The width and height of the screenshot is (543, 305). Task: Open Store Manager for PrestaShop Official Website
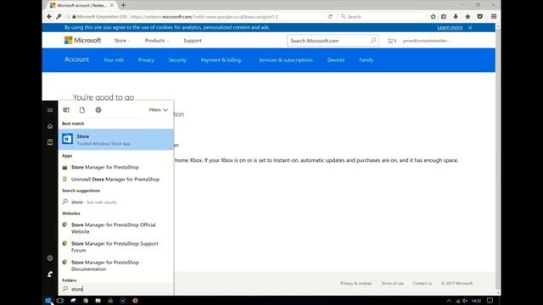coord(116,228)
